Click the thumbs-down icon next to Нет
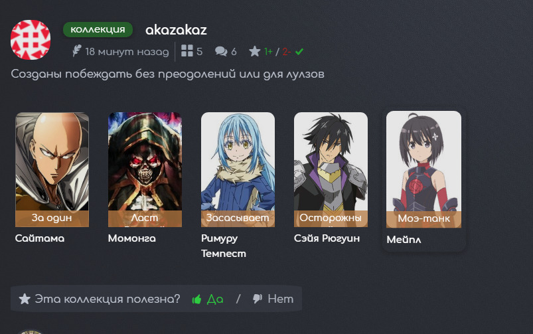This screenshot has width=533, height=334. tap(258, 299)
